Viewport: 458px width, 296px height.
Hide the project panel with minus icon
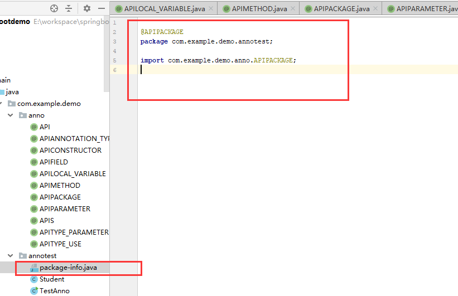coord(102,8)
